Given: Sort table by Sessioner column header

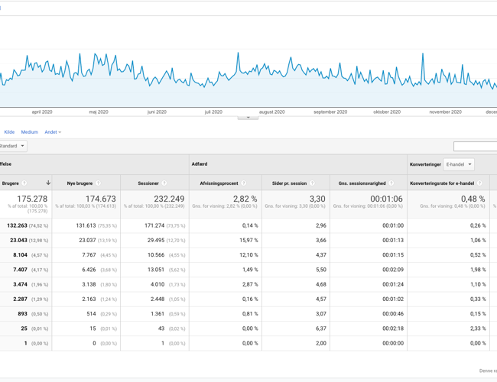Looking at the screenshot, I should coord(148,183).
